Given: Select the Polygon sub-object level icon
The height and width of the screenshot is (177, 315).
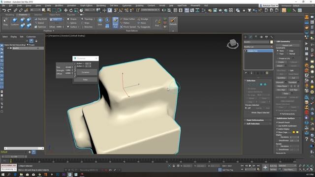Looking at the screenshot, I should click(261, 85).
